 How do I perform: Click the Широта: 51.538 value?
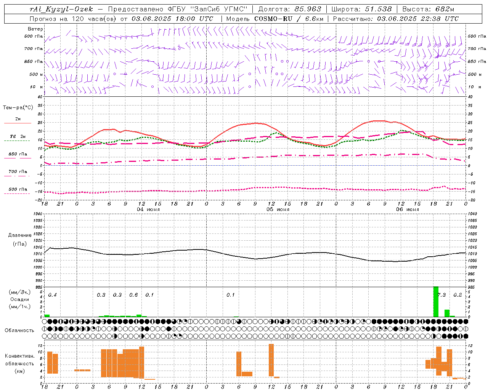361,9
